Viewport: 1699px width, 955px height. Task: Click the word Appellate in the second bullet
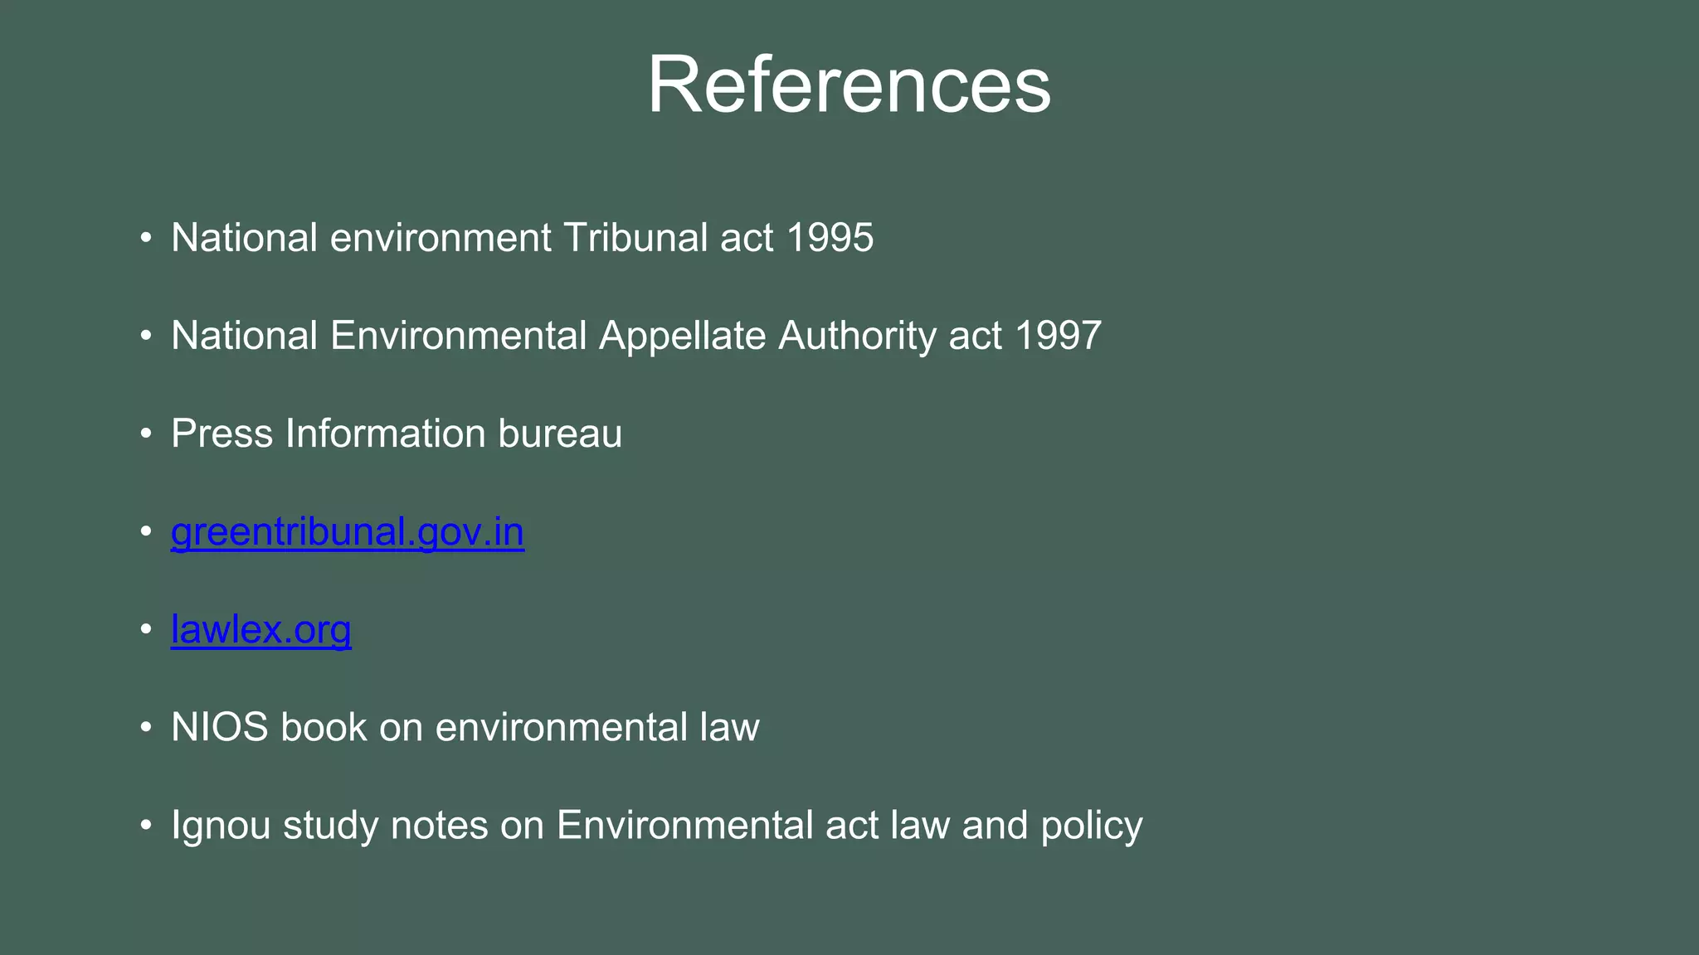pyautogui.click(x=682, y=337)
